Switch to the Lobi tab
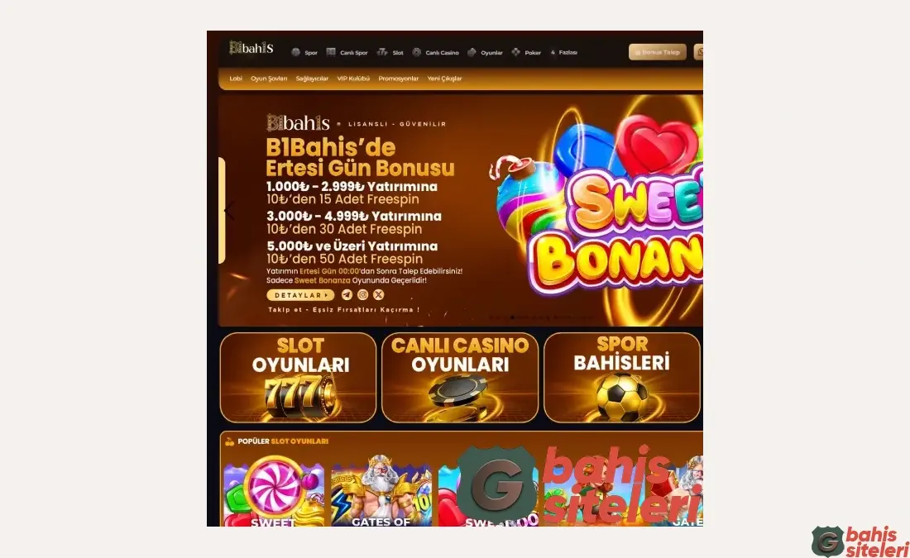The image size is (910, 558). tap(236, 79)
